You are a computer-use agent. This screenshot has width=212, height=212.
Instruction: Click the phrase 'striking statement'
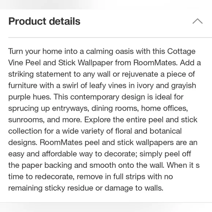[40, 74]
